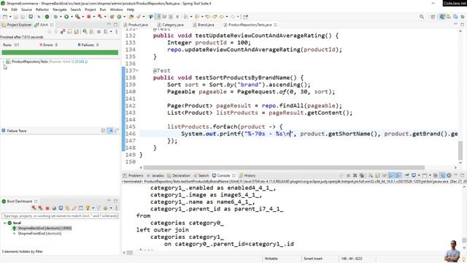Switch to the Problems tab
The width and height of the screenshot is (467, 263).
click(134, 175)
